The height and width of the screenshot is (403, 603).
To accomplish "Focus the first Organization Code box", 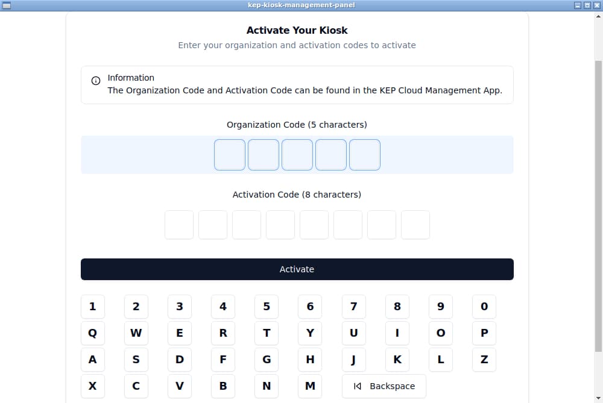I will [230, 155].
